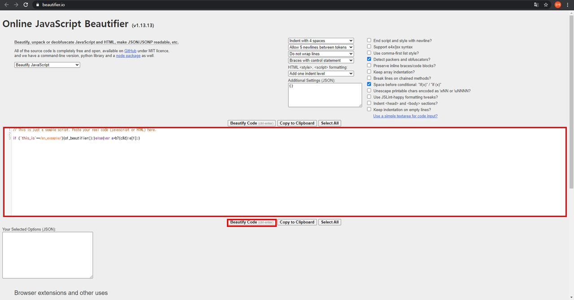Uncheck Detect packers and obfuscators

point(369,59)
